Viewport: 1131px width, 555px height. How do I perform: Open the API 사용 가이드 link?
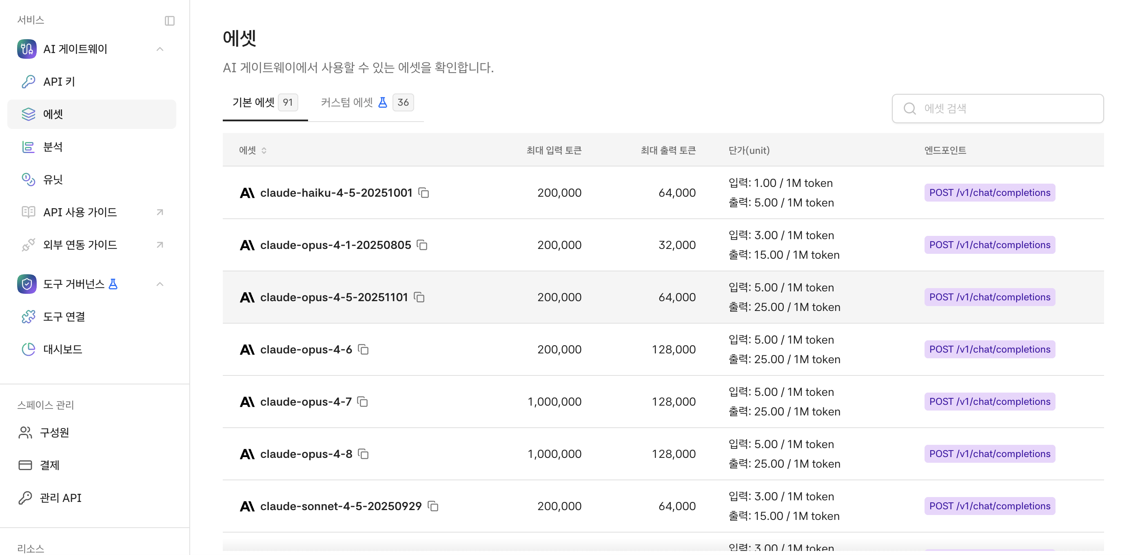pyautogui.click(x=92, y=212)
